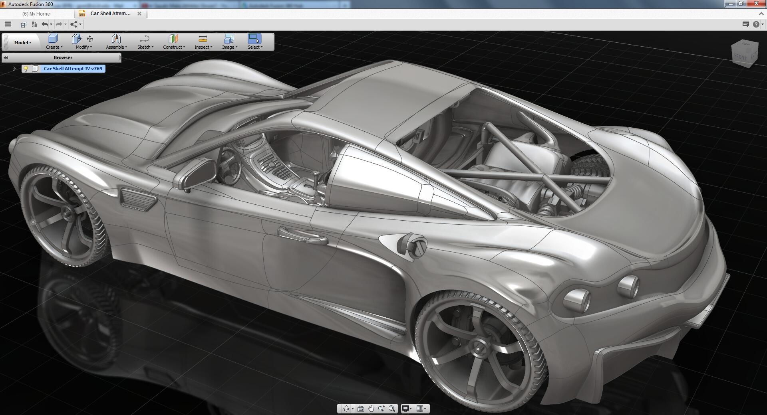Open the Modify menu
This screenshot has height=415, width=767.
84,47
